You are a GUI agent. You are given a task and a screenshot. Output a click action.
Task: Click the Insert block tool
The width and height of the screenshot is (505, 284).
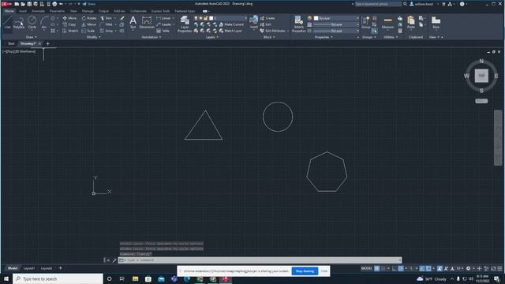coord(254,23)
